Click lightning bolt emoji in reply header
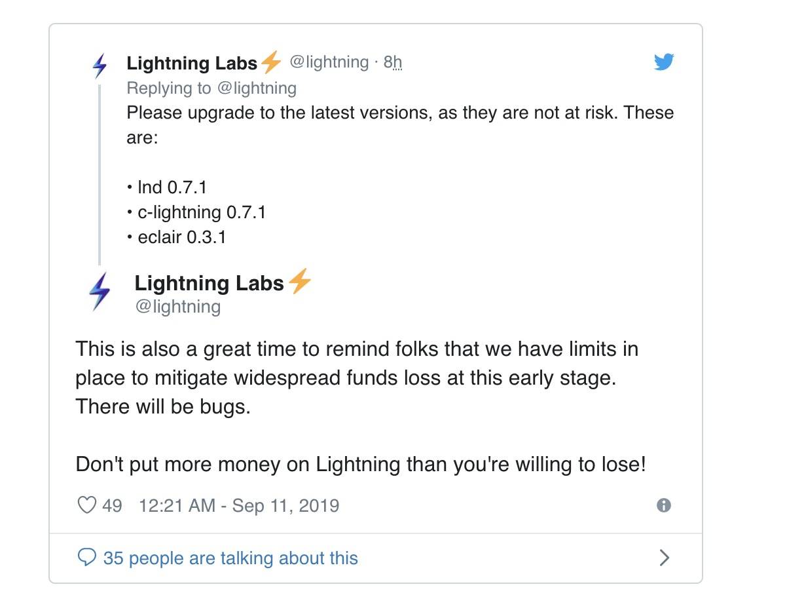 point(270,63)
